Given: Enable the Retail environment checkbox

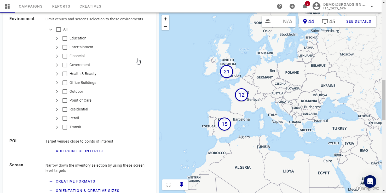Looking at the screenshot, I should pos(65,118).
